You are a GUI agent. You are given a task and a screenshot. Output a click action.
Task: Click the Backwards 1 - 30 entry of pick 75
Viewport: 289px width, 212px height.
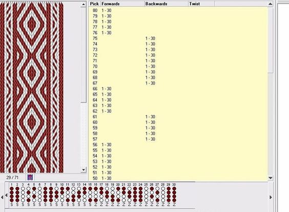[150, 38]
